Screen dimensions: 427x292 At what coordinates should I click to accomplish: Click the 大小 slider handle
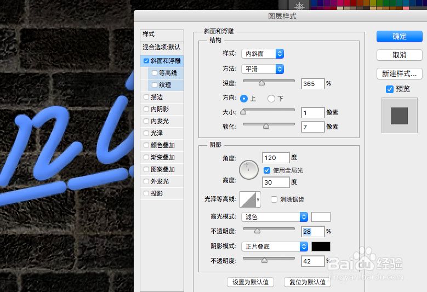(x=243, y=112)
